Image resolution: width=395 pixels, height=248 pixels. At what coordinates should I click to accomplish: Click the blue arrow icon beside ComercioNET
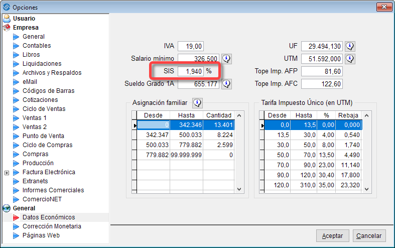16,199
